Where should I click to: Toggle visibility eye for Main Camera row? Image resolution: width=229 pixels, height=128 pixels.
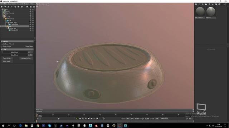[x=33, y=13]
